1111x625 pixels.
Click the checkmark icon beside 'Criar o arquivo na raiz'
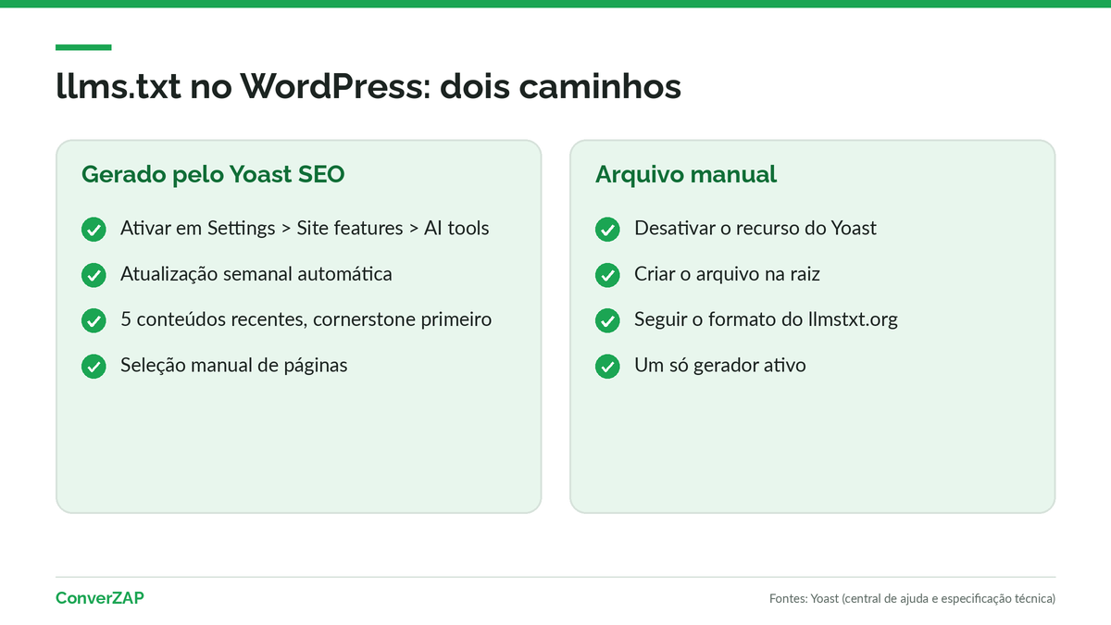coord(607,275)
